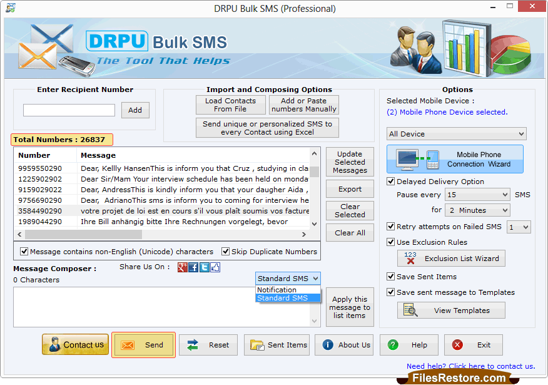Click horizontal scrollbar left arrow
The image size is (548, 385).
[19, 234]
